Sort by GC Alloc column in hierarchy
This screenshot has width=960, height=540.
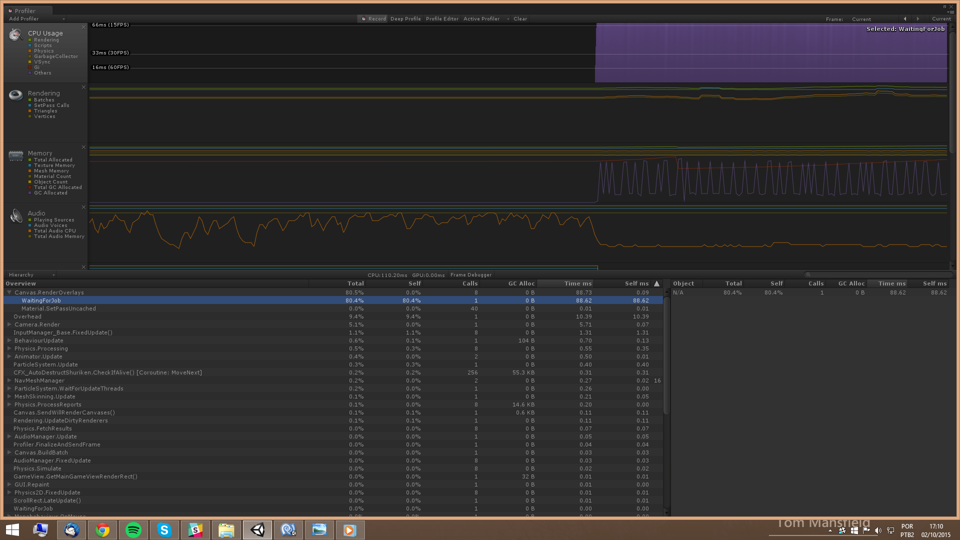[x=508, y=283]
